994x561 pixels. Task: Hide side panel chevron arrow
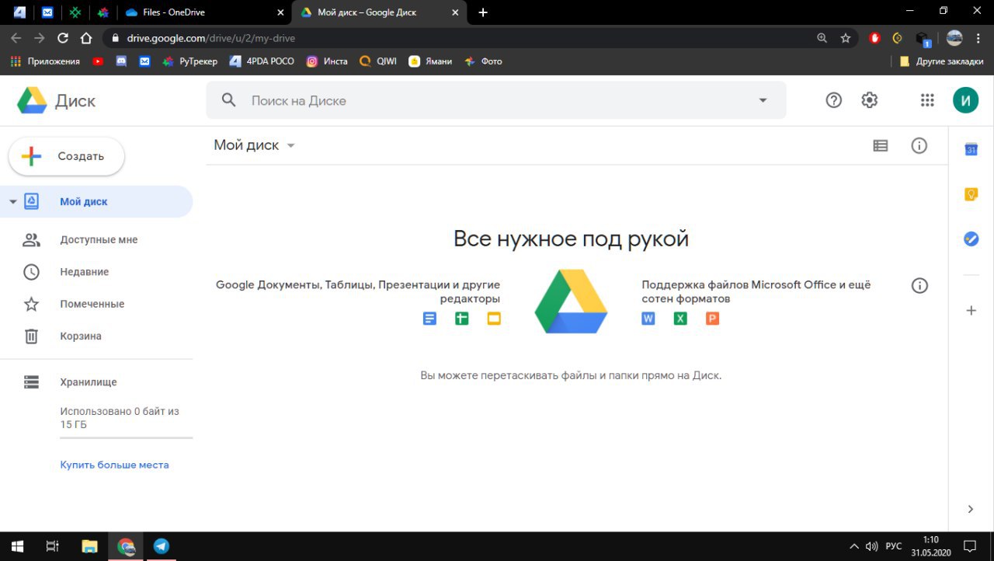[971, 510]
